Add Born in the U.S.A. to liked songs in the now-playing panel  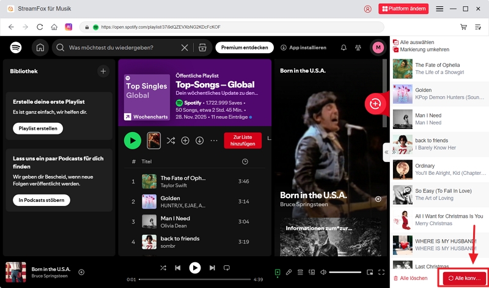point(378,199)
